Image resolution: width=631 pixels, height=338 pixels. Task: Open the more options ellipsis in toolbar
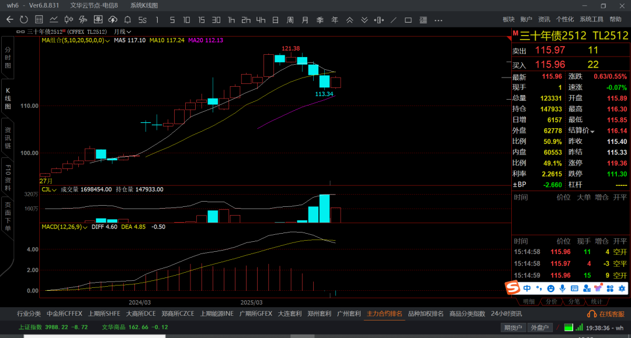[438, 20]
